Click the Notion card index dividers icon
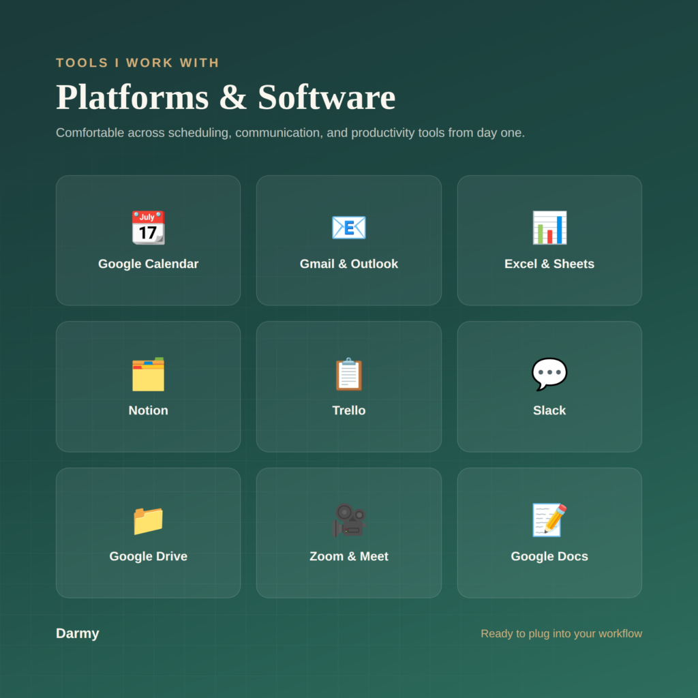698x698 pixels. 148,374
